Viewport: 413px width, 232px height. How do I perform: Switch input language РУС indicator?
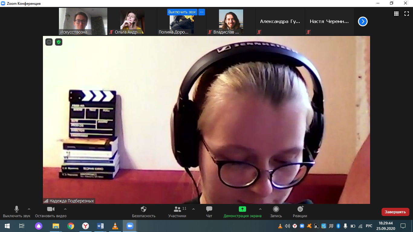369,226
